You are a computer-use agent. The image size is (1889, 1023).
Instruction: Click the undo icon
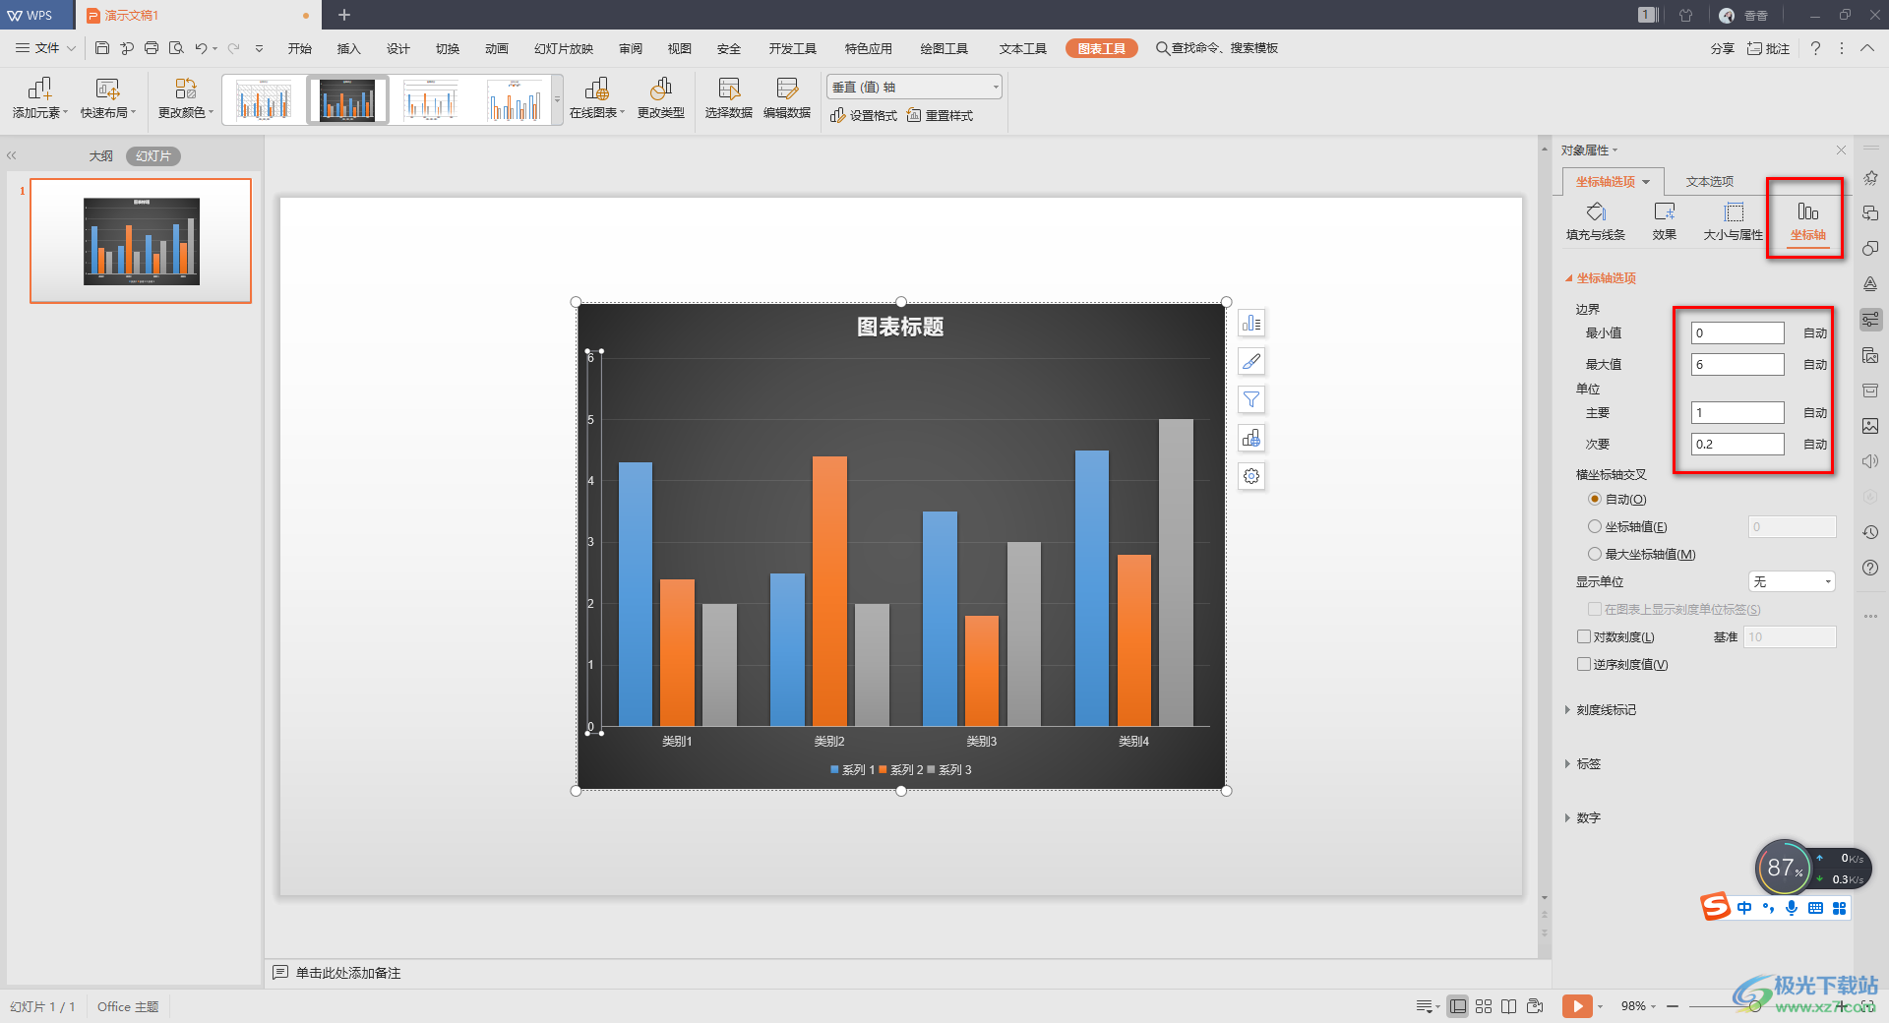201,48
